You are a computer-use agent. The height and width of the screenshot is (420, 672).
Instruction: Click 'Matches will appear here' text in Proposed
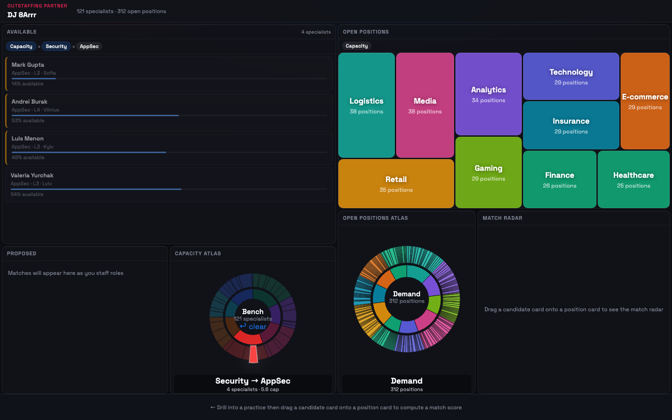click(x=66, y=273)
